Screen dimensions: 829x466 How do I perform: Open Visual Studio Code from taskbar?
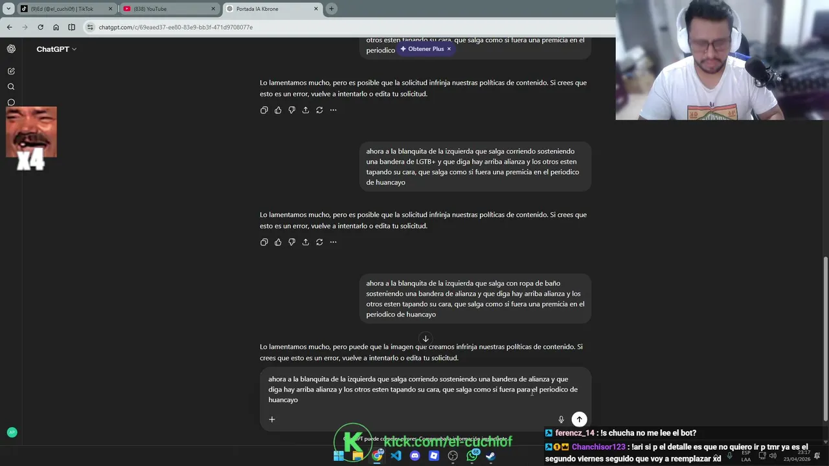tap(396, 456)
